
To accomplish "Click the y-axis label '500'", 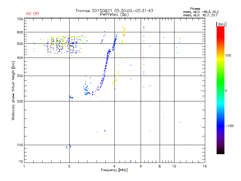I will (x=20, y=44).
